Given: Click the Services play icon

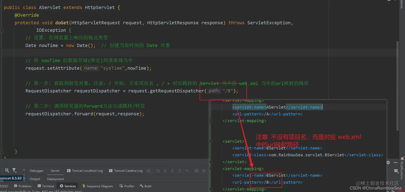Looking at the screenshot, I should [x=62, y=186].
